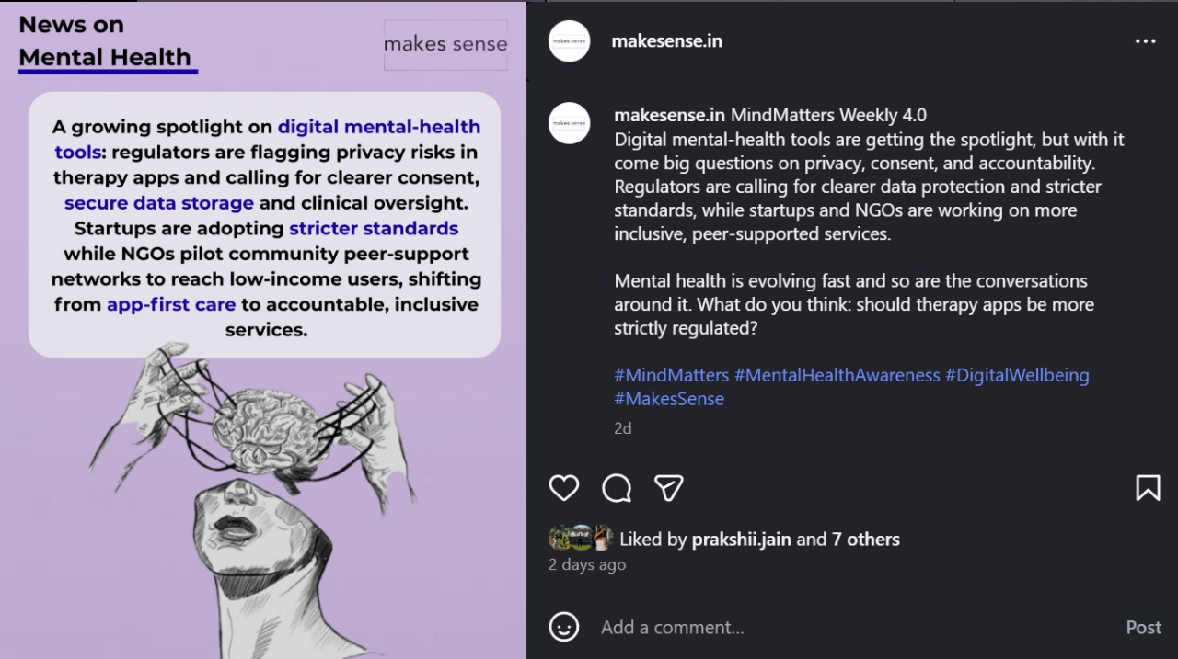Open the #DigitalWellbeing hashtag
Screen dimensions: 1178x659
[1017, 375]
